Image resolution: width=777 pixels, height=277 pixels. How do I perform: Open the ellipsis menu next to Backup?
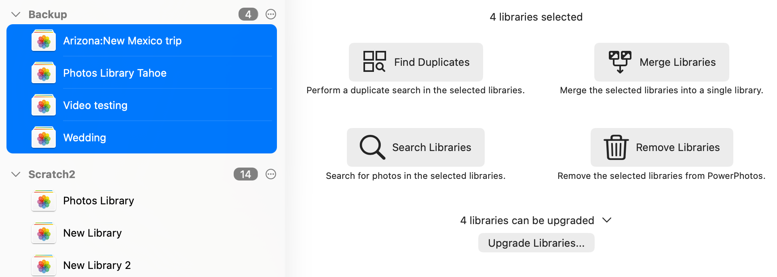click(x=270, y=14)
